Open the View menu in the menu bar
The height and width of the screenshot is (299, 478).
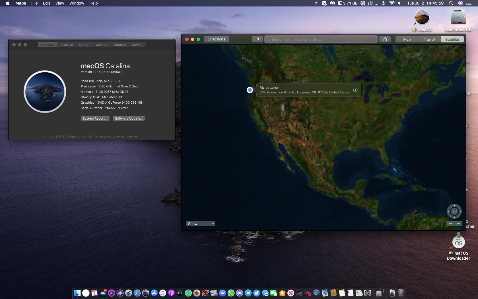tap(59, 3)
